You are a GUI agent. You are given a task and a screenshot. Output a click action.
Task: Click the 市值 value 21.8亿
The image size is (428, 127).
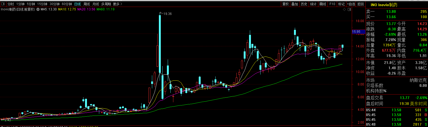(390, 63)
